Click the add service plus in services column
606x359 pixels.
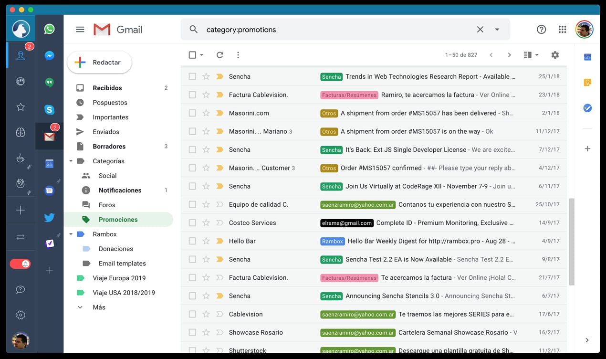[49, 270]
